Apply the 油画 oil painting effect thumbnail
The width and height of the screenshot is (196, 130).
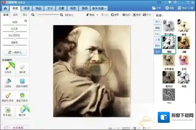[184, 43]
